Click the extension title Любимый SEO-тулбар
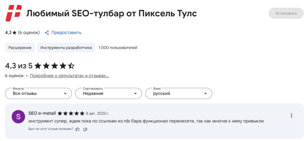306x141 pixels. click(x=112, y=13)
